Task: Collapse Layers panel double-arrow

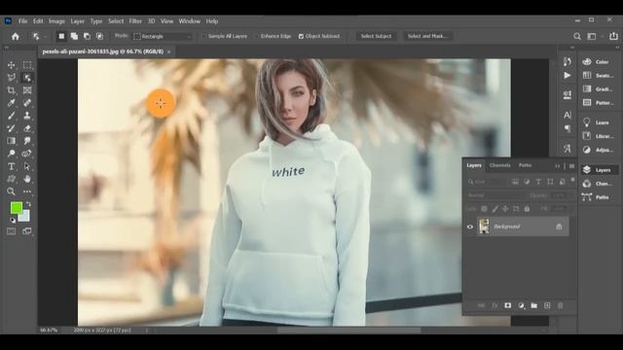Action: [x=557, y=166]
